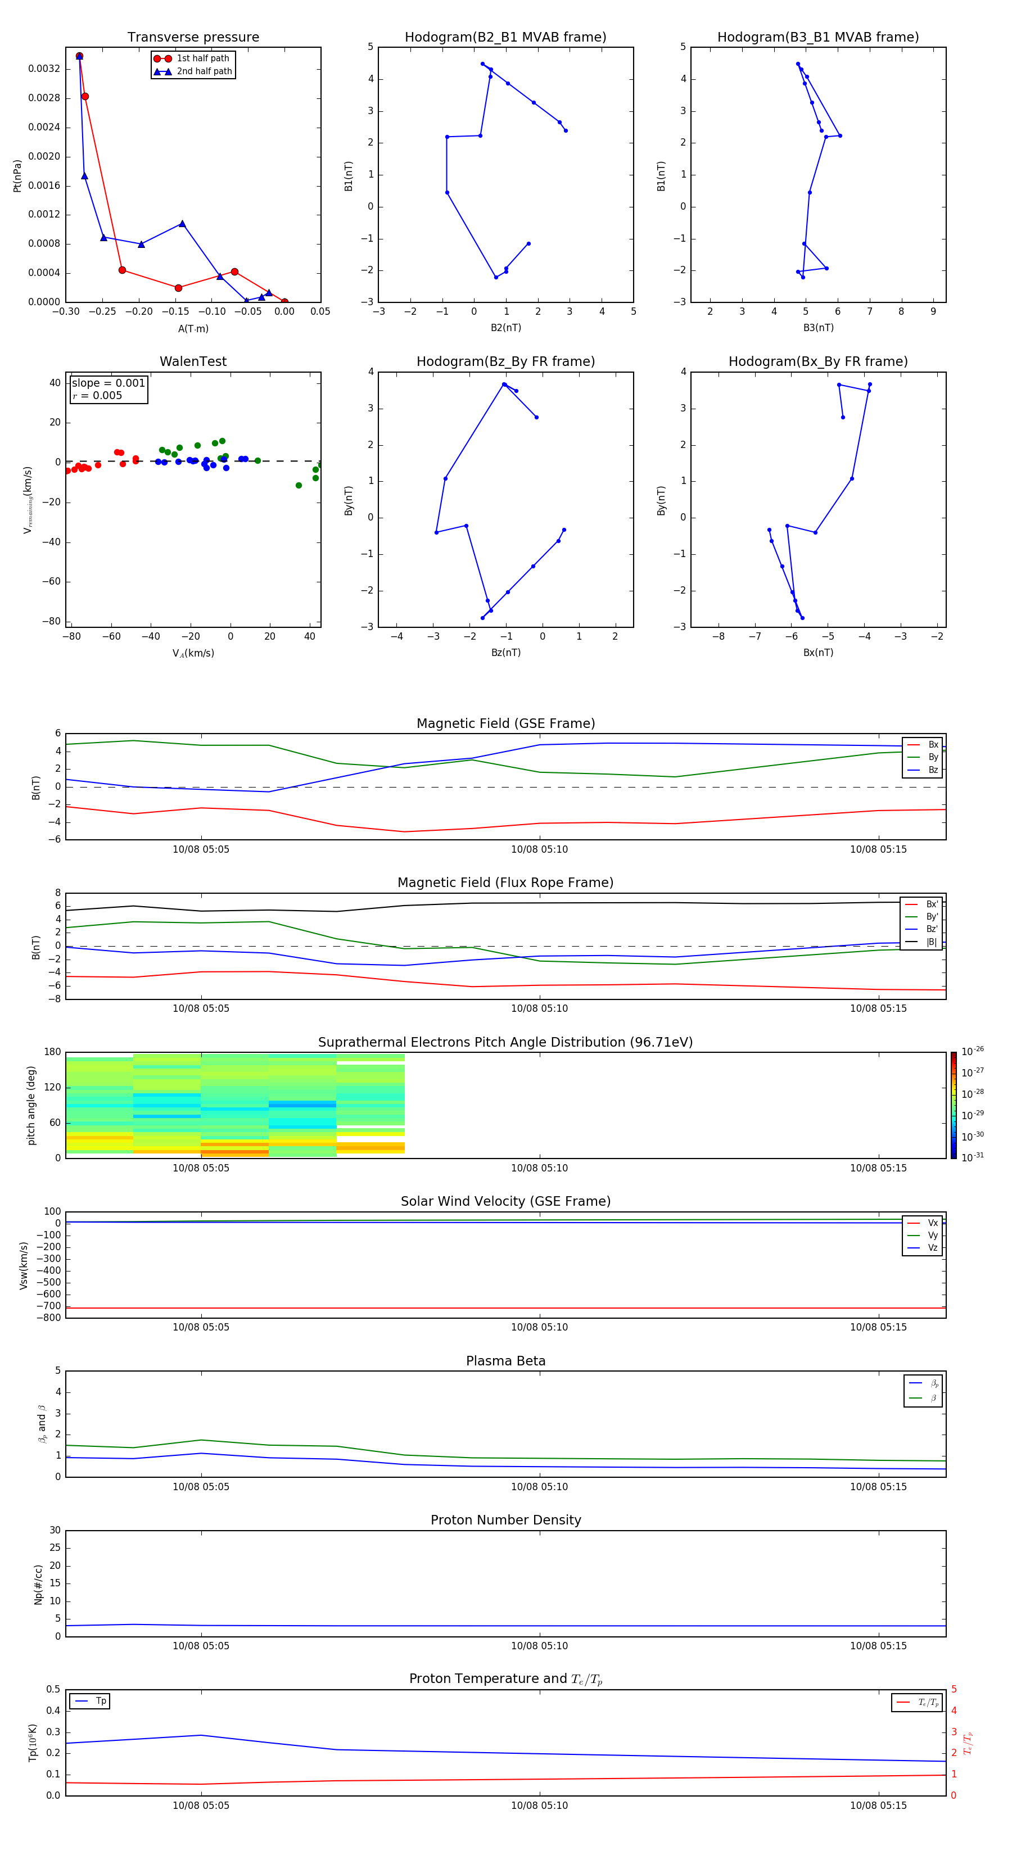Click the 'B2(nT)' x-axis label

505,328
